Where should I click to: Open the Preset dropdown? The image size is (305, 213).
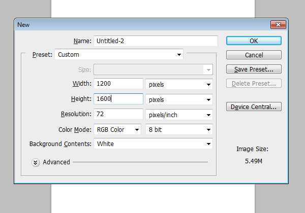point(119,54)
